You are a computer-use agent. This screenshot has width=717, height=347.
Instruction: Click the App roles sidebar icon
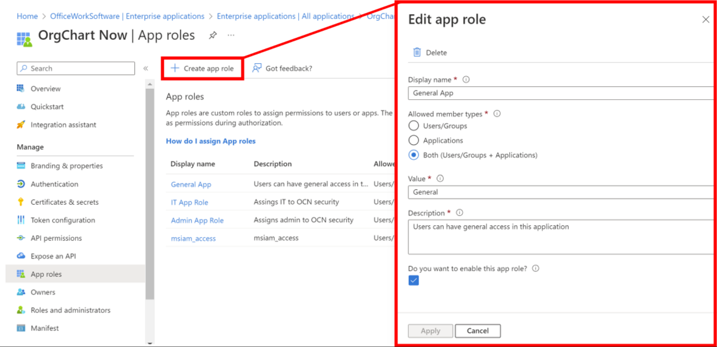click(21, 274)
